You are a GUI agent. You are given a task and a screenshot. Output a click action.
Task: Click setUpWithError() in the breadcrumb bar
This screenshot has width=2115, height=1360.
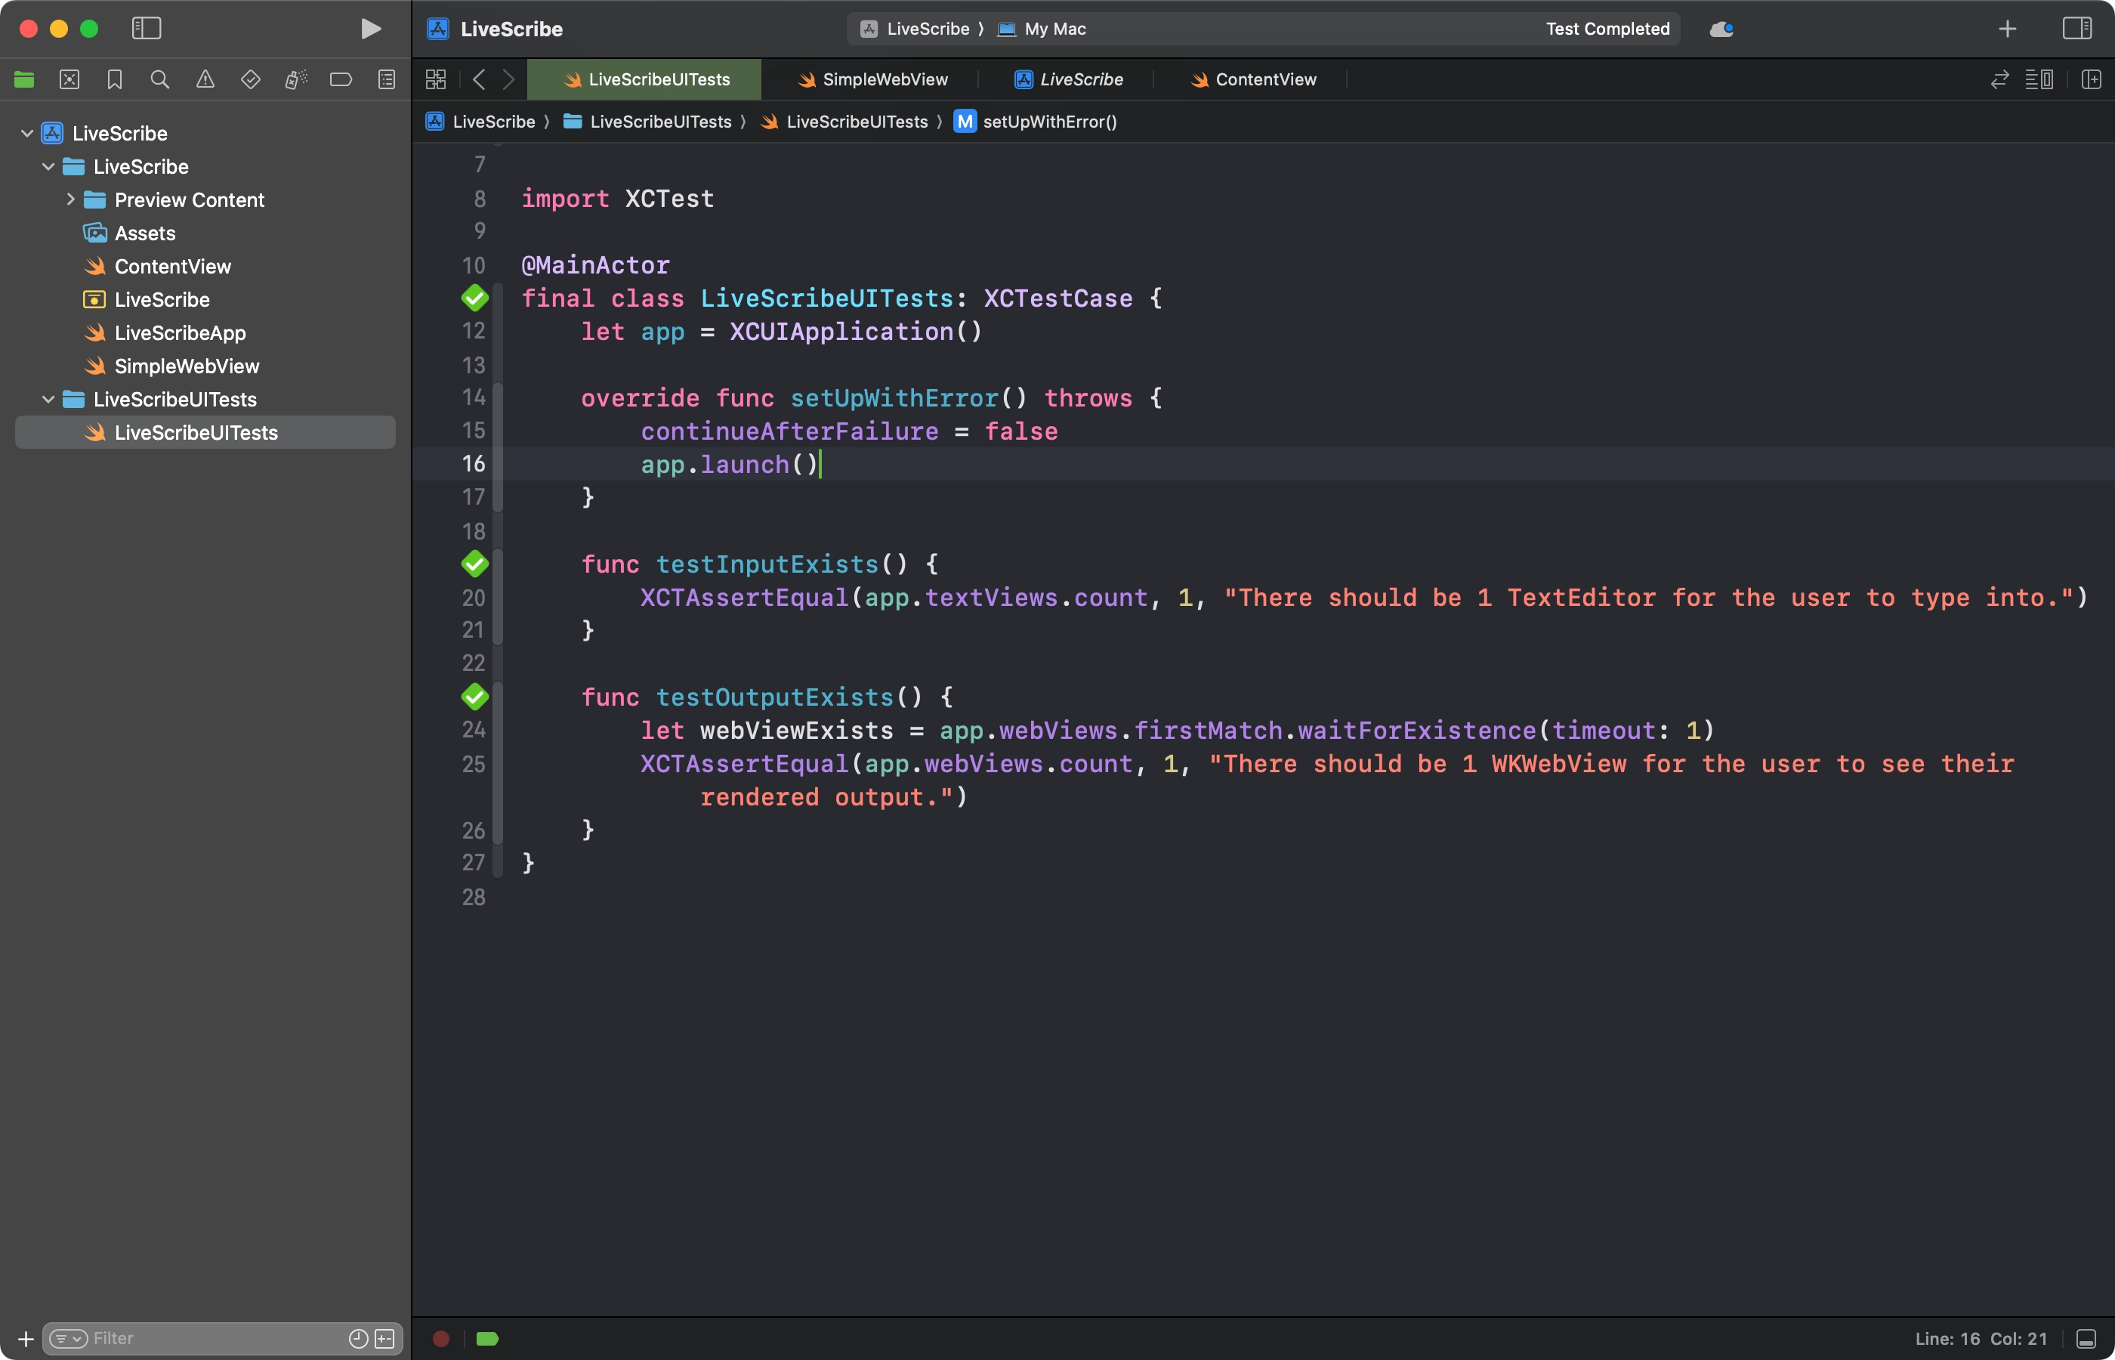[x=1048, y=122]
